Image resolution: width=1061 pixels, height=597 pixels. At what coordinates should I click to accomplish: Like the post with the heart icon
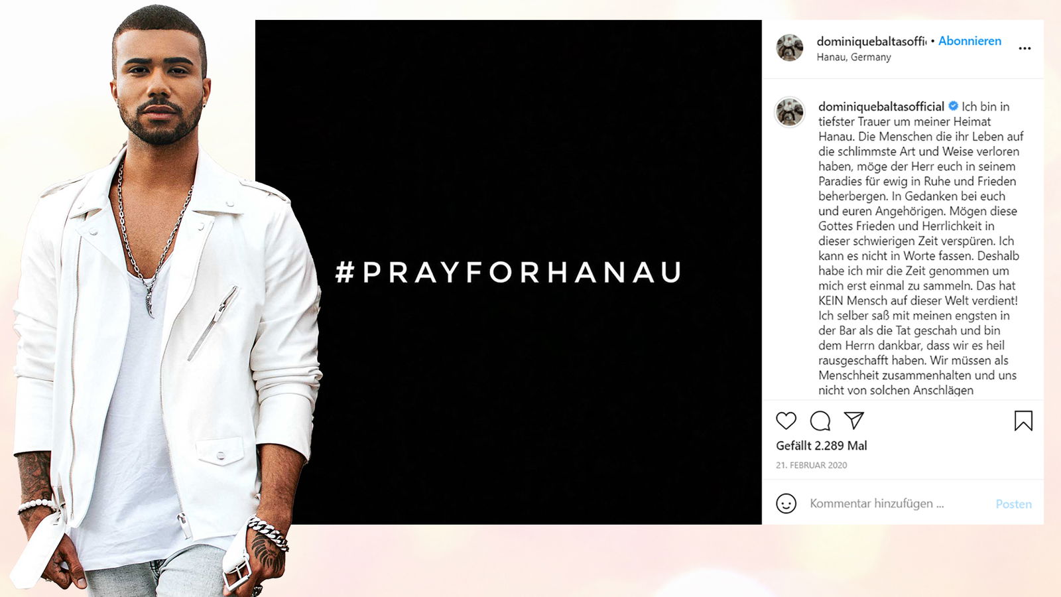point(786,421)
